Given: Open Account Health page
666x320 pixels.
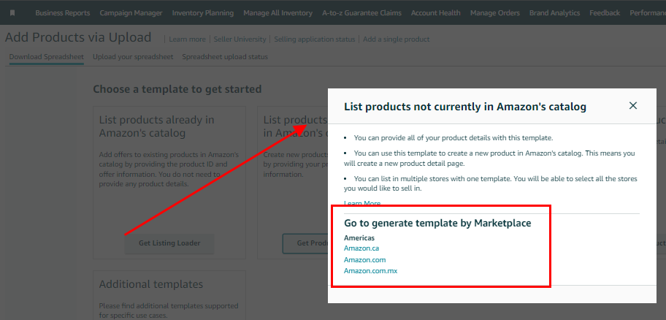Looking at the screenshot, I should 435,12.
